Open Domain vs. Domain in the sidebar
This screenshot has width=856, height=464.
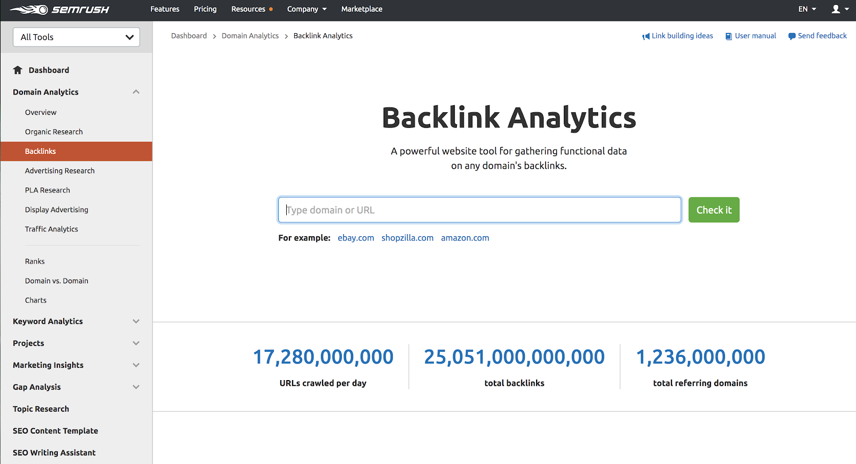57,281
